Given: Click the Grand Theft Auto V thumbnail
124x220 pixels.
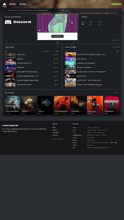Looking at the screenshot, I should 10,85.
